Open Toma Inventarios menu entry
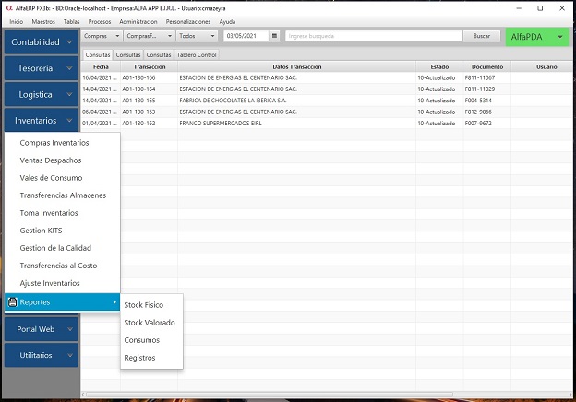The height and width of the screenshot is (402, 576). tap(49, 213)
